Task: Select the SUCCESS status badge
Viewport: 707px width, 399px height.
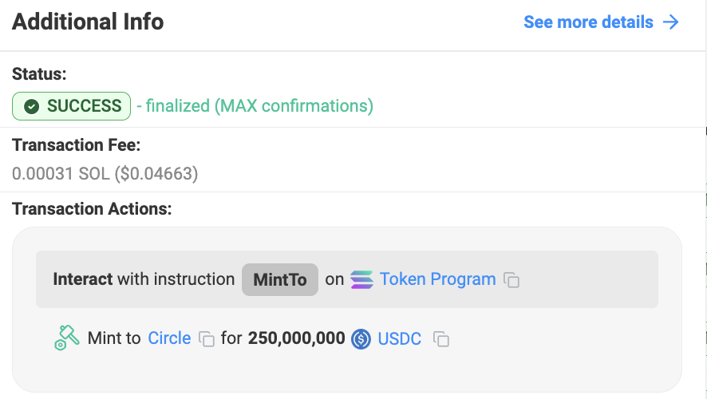Action: pyautogui.click(x=71, y=106)
